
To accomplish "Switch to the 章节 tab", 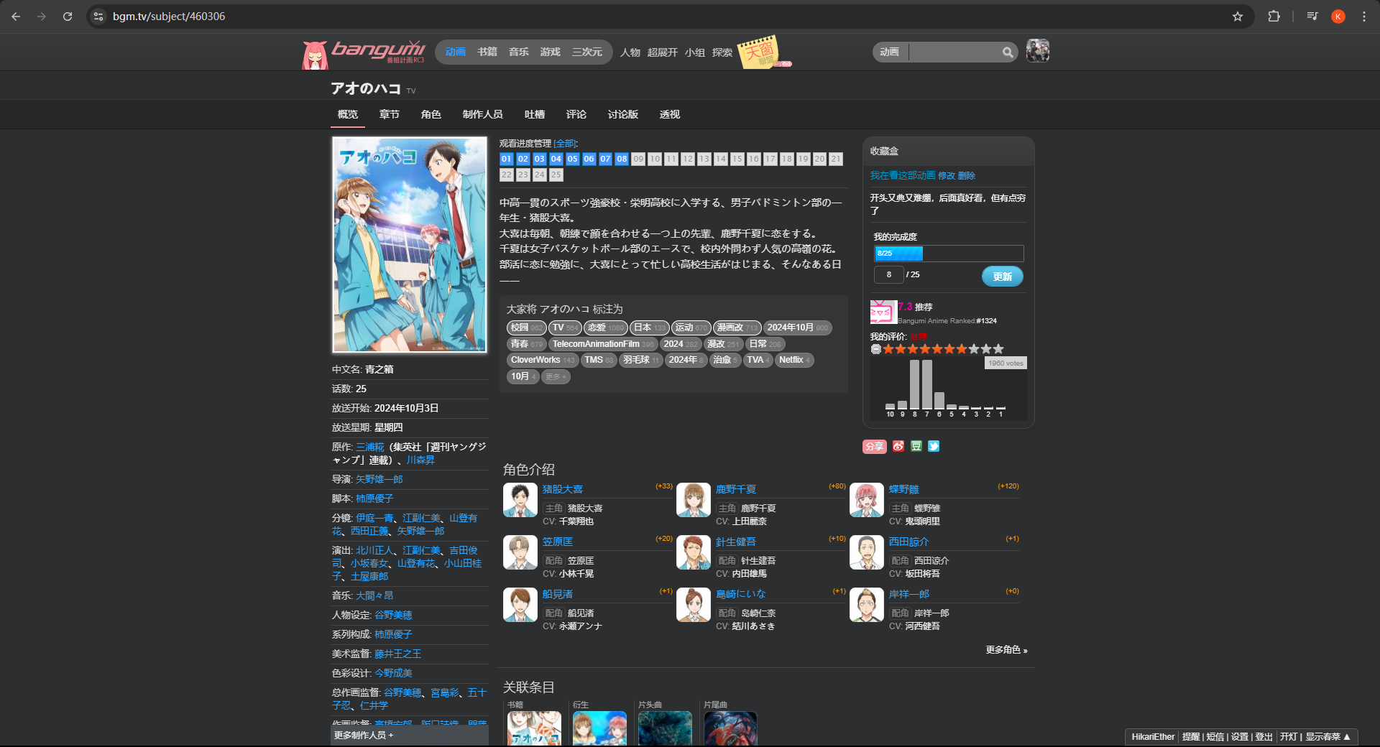I will [x=390, y=114].
